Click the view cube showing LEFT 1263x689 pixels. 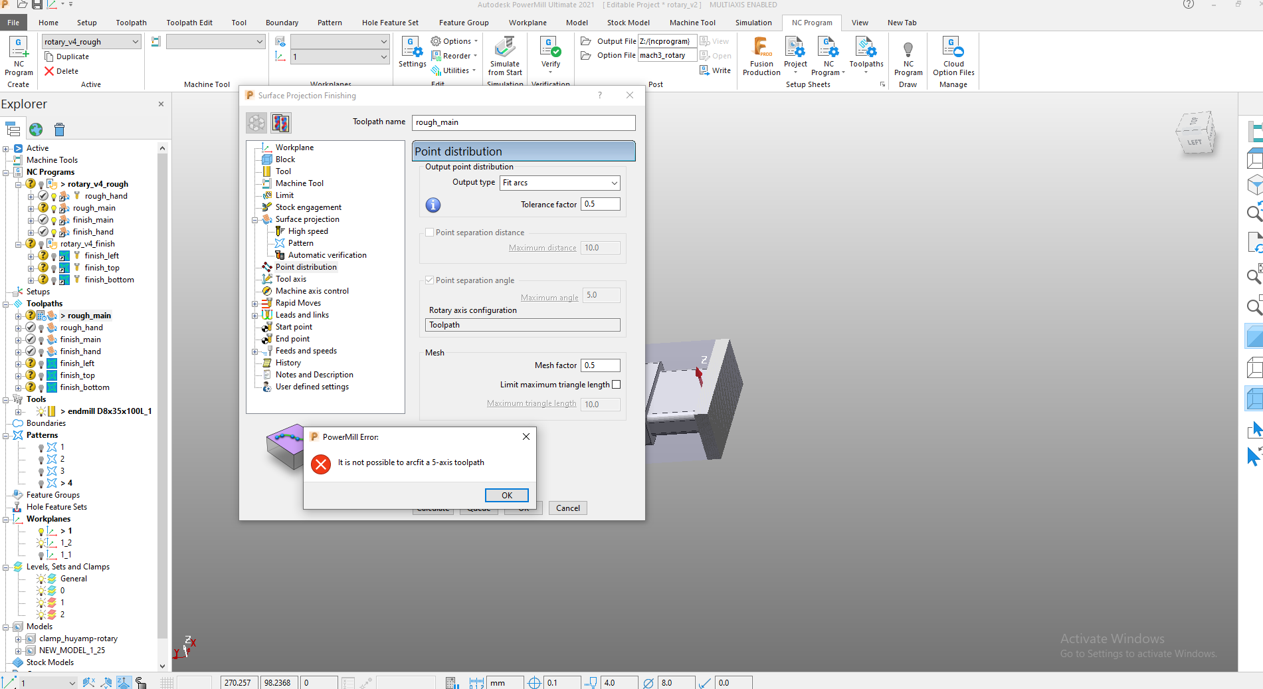1195,133
